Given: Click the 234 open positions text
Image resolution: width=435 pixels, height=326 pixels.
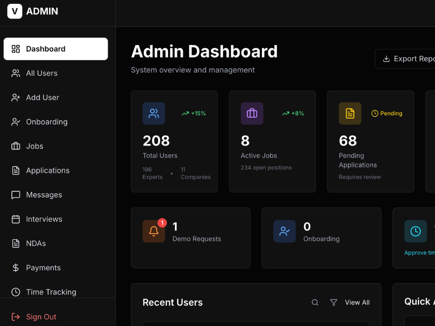Looking at the screenshot, I should point(266,167).
